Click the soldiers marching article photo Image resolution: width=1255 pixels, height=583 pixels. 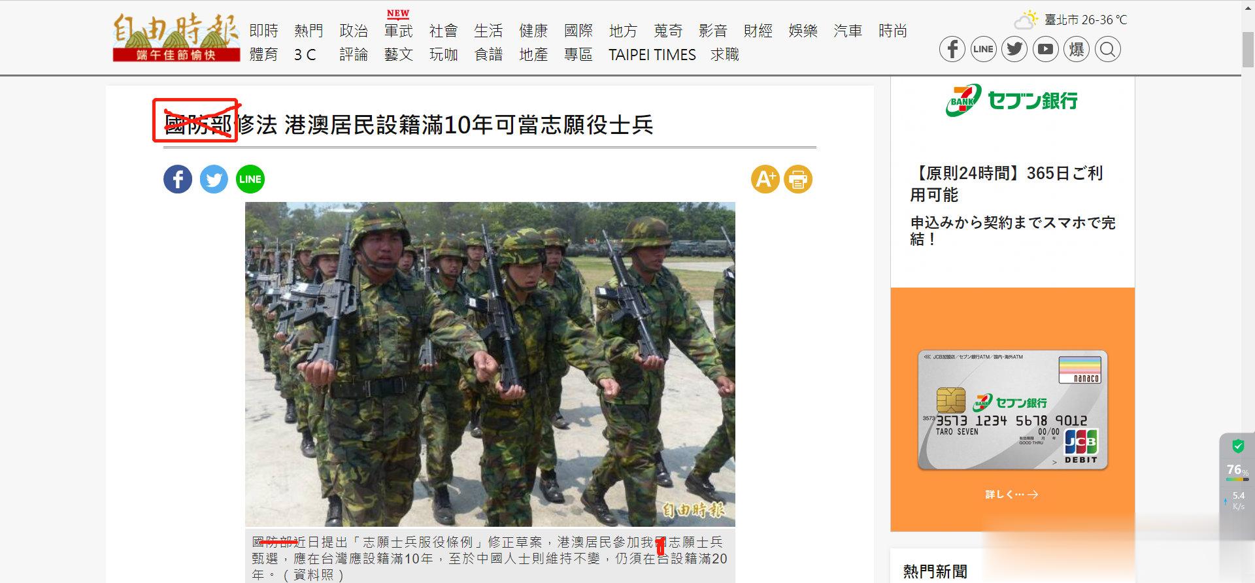[x=490, y=364]
